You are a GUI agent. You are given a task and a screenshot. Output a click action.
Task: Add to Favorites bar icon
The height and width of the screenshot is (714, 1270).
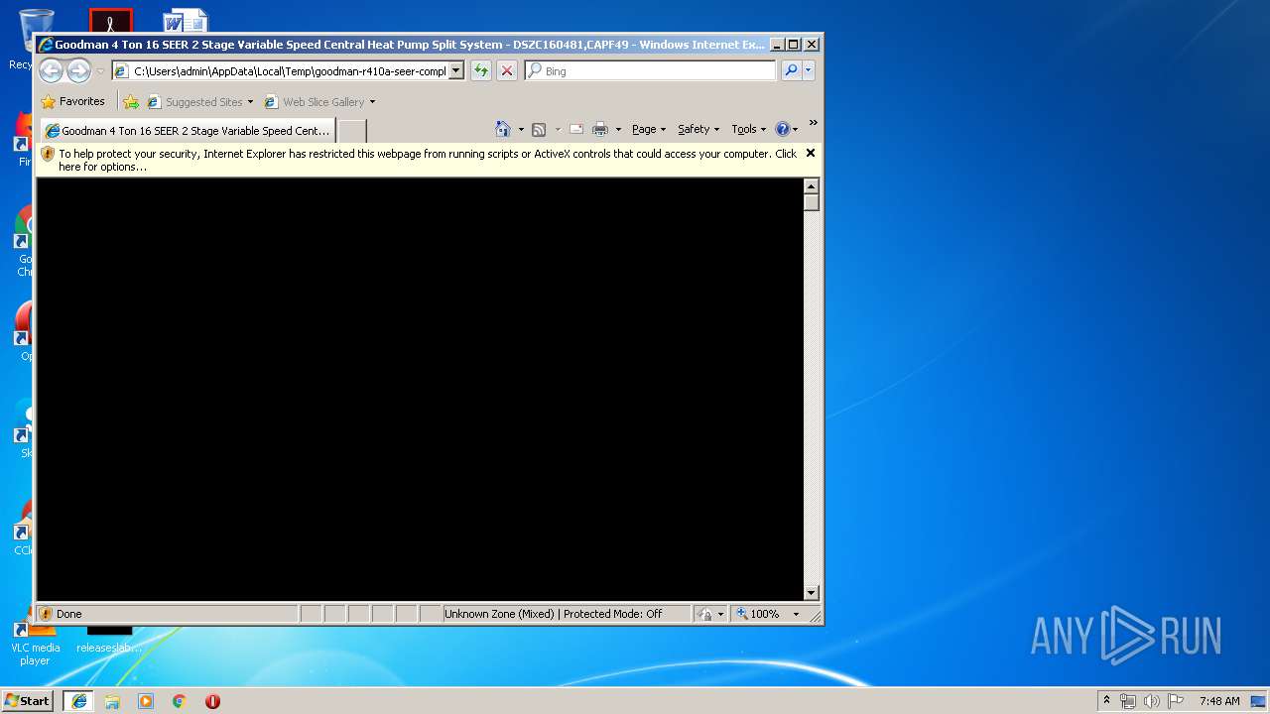point(131,101)
